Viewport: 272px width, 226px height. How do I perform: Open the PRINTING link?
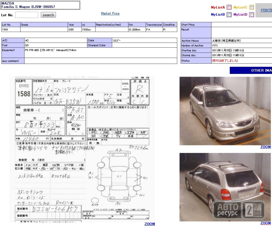266,10
